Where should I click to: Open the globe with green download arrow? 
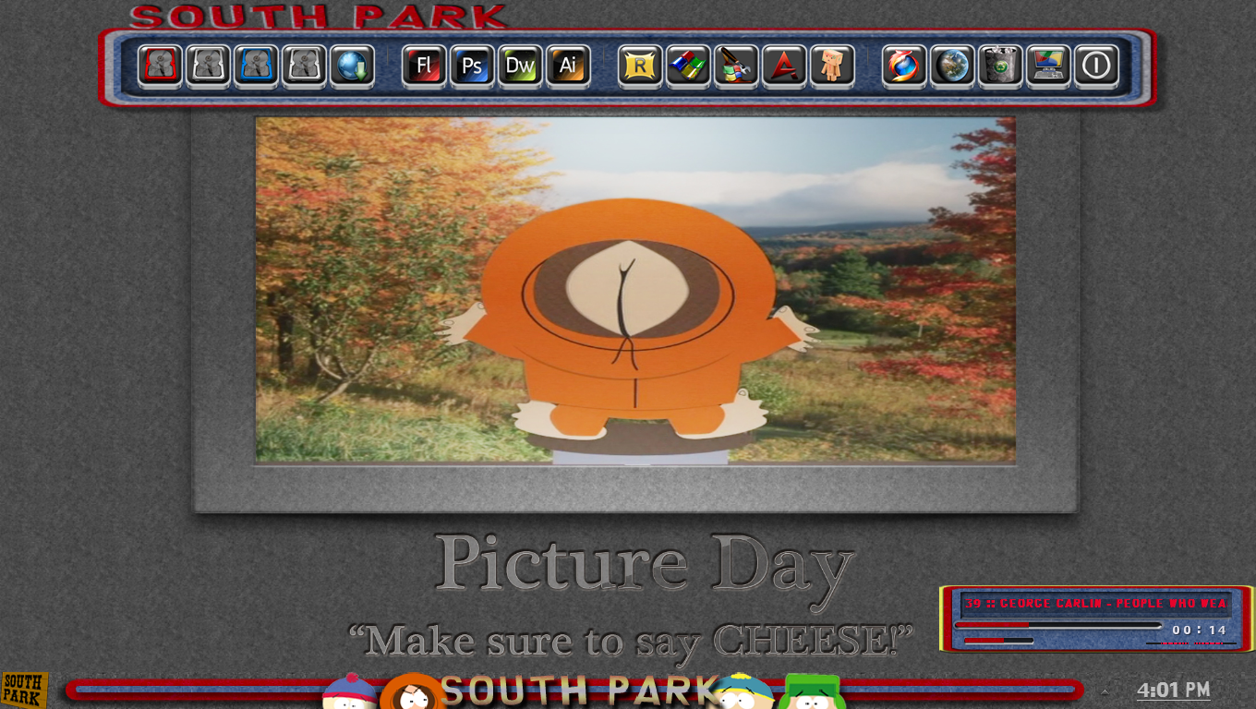coord(353,66)
